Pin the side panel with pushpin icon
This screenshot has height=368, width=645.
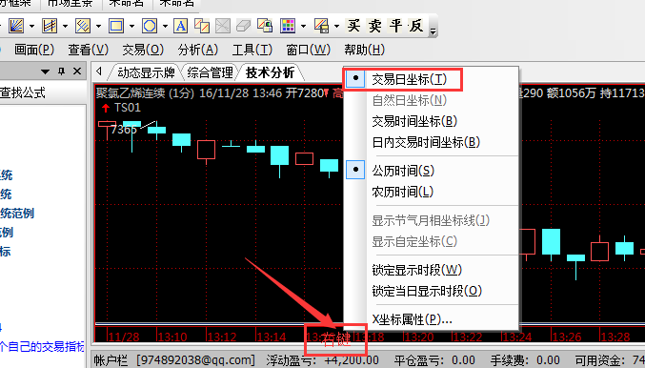[61, 72]
